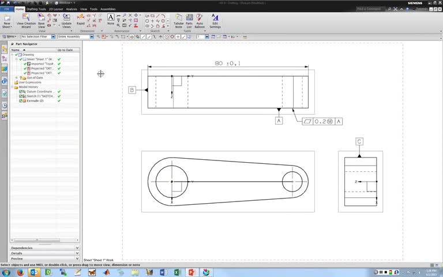
Task: Switch to the Drafting Tools tab
Action: coord(36,9)
